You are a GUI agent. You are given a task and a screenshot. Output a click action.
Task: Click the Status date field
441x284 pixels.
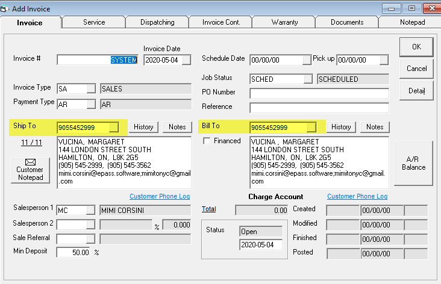click(261, 245)
